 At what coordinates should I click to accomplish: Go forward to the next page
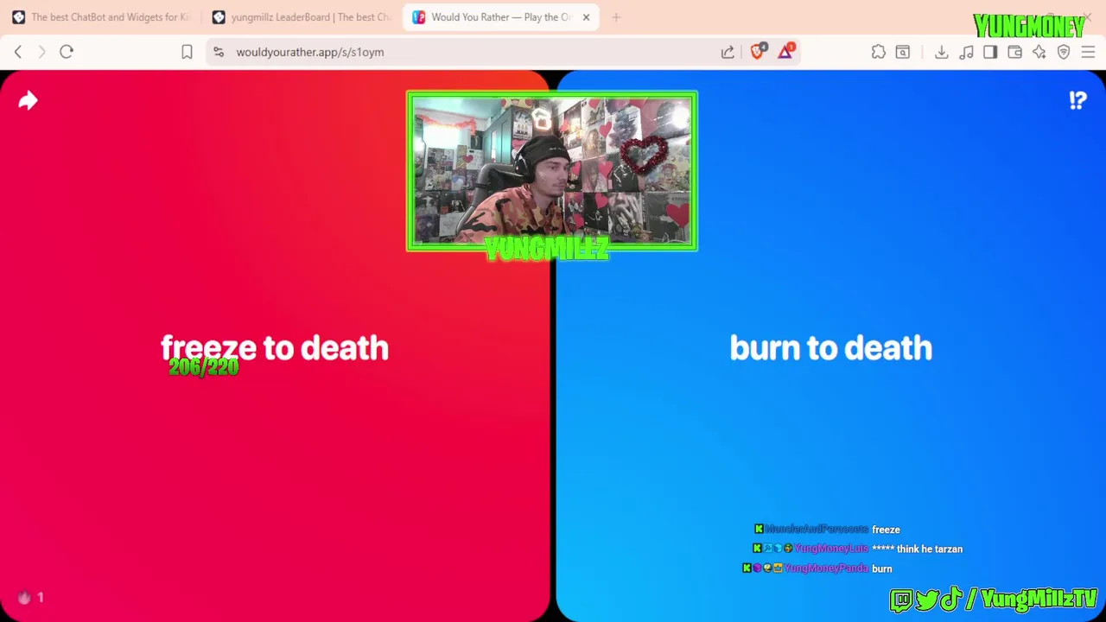point(41,52)
